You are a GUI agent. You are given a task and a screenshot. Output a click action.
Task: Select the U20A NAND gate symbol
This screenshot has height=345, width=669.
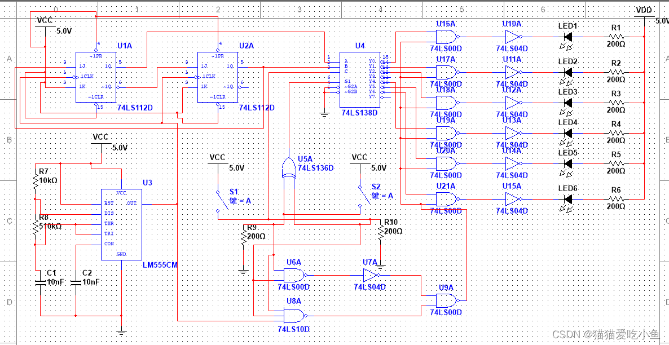(x=448, y=163)
